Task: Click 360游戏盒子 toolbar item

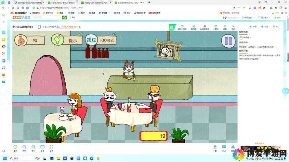Action: coord(19,13)
